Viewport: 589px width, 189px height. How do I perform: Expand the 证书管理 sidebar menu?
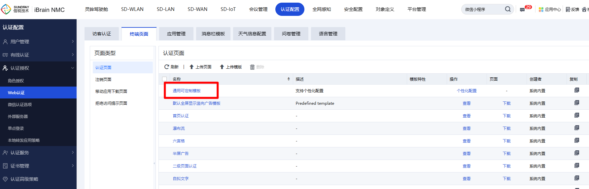pos(38,166)
